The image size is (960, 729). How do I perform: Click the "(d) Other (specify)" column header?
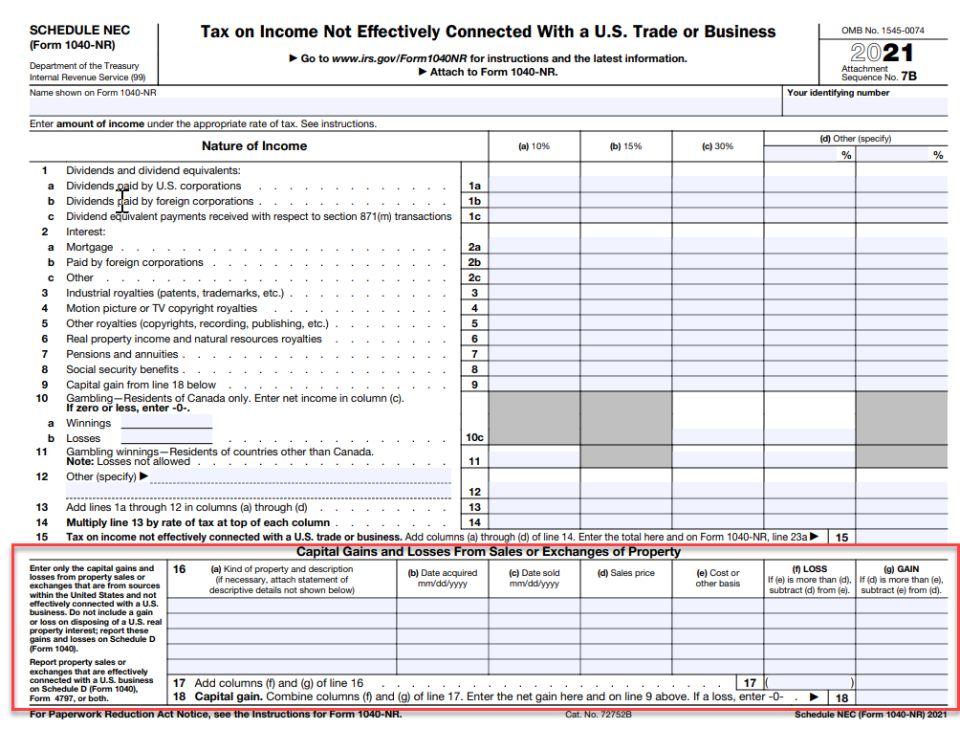coord(856,139)
